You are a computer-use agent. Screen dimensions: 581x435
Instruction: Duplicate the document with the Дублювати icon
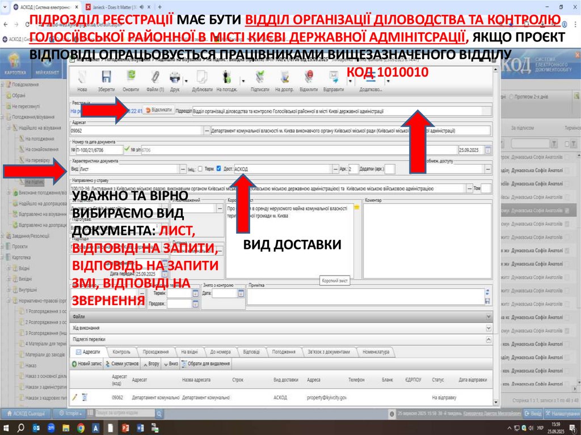click(x=202, y=77)
